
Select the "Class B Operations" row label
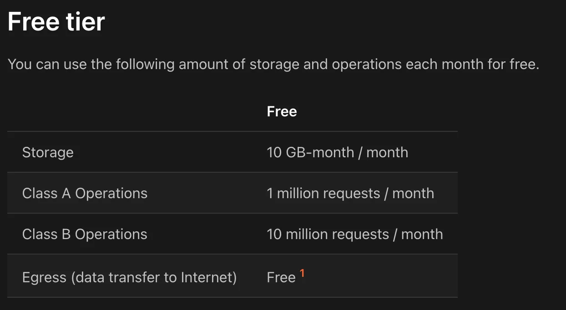(85, 234)
